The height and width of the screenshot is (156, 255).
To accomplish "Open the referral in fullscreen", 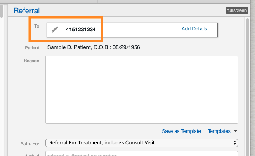I will pyautogui.click(x=237, y=10).
